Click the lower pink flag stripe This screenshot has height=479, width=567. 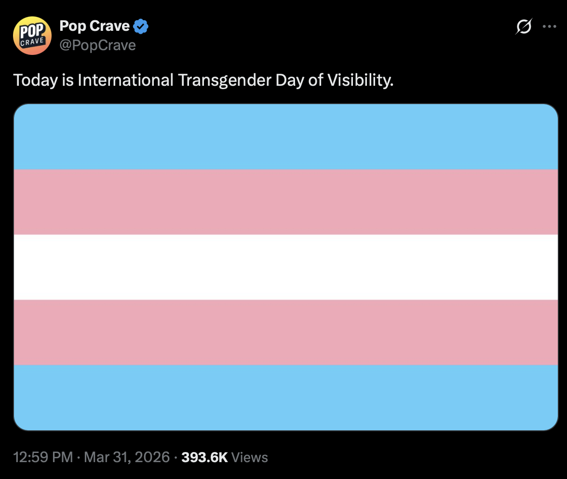[x=285, y=332]
